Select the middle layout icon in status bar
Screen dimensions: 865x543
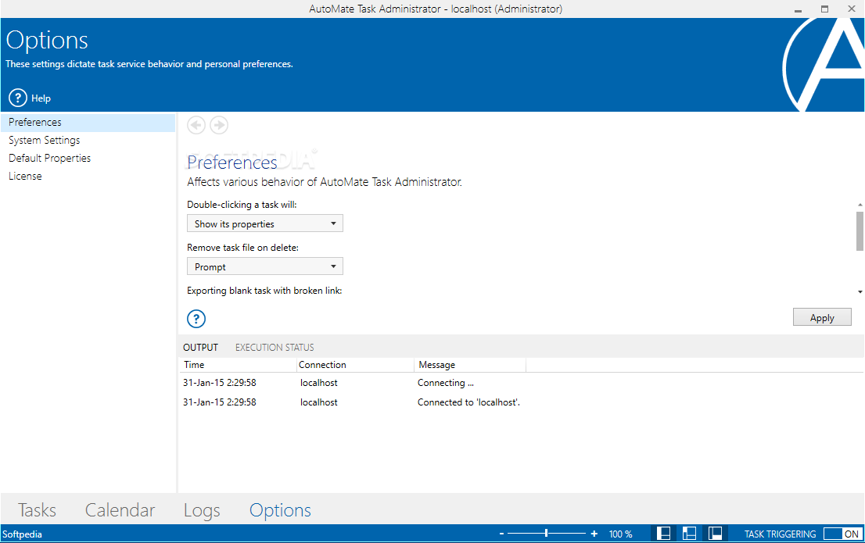689,533
